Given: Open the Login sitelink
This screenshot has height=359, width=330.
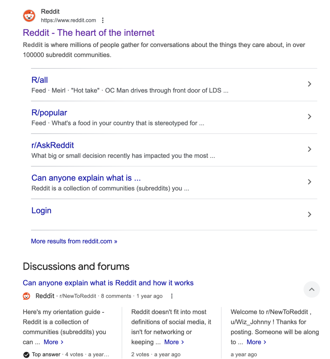Looking at the screenshot, I should click(x=41, y=210).
